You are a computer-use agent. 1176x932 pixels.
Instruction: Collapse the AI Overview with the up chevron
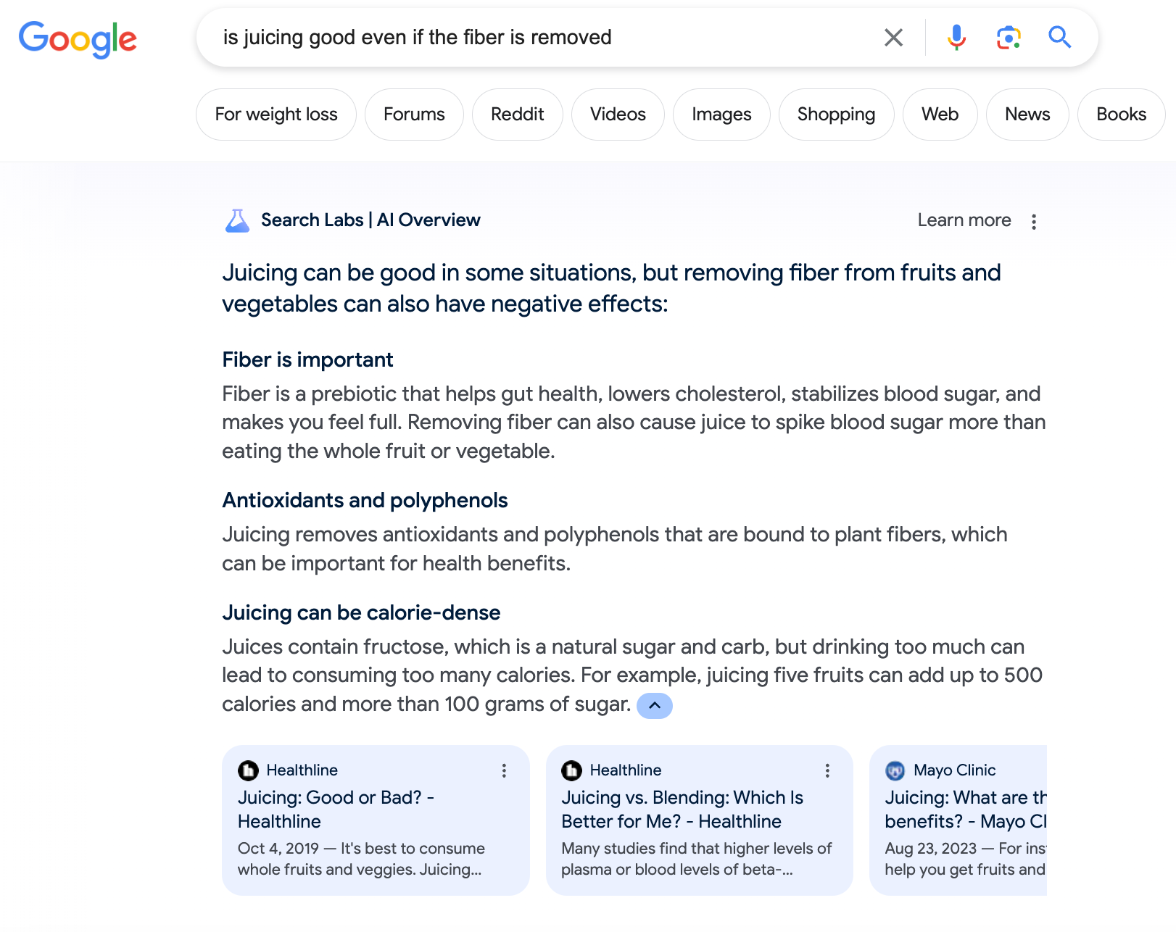click(654, 705)
